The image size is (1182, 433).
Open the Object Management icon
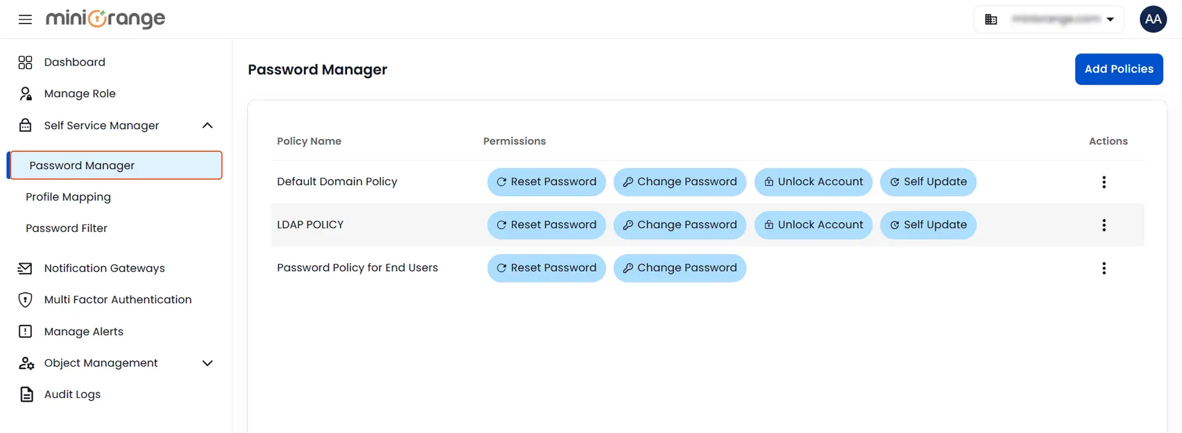(25, 363)
